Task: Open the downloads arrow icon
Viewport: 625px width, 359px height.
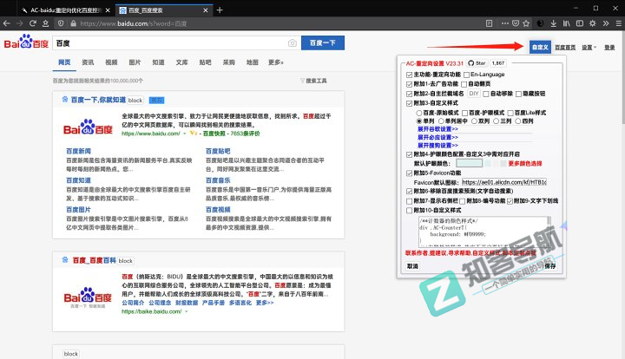Action: click(553, 23)
